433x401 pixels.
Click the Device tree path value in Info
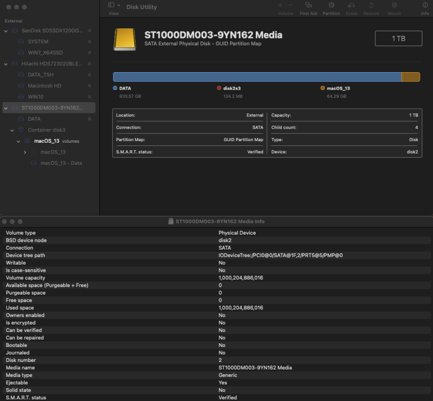tap(280, 255)
